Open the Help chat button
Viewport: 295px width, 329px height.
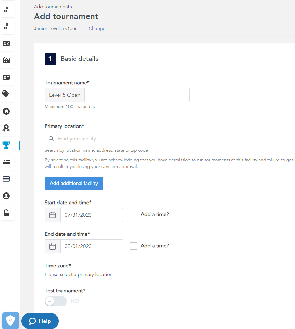[x=40, y=321]
